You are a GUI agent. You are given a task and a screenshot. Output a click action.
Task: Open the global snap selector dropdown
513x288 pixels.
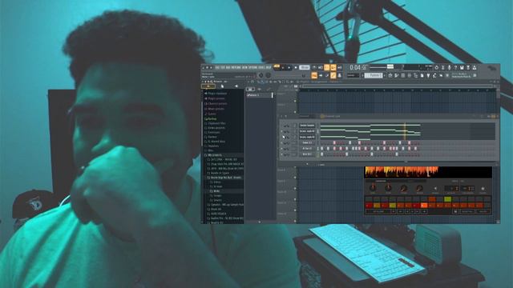tap(353, 75)
